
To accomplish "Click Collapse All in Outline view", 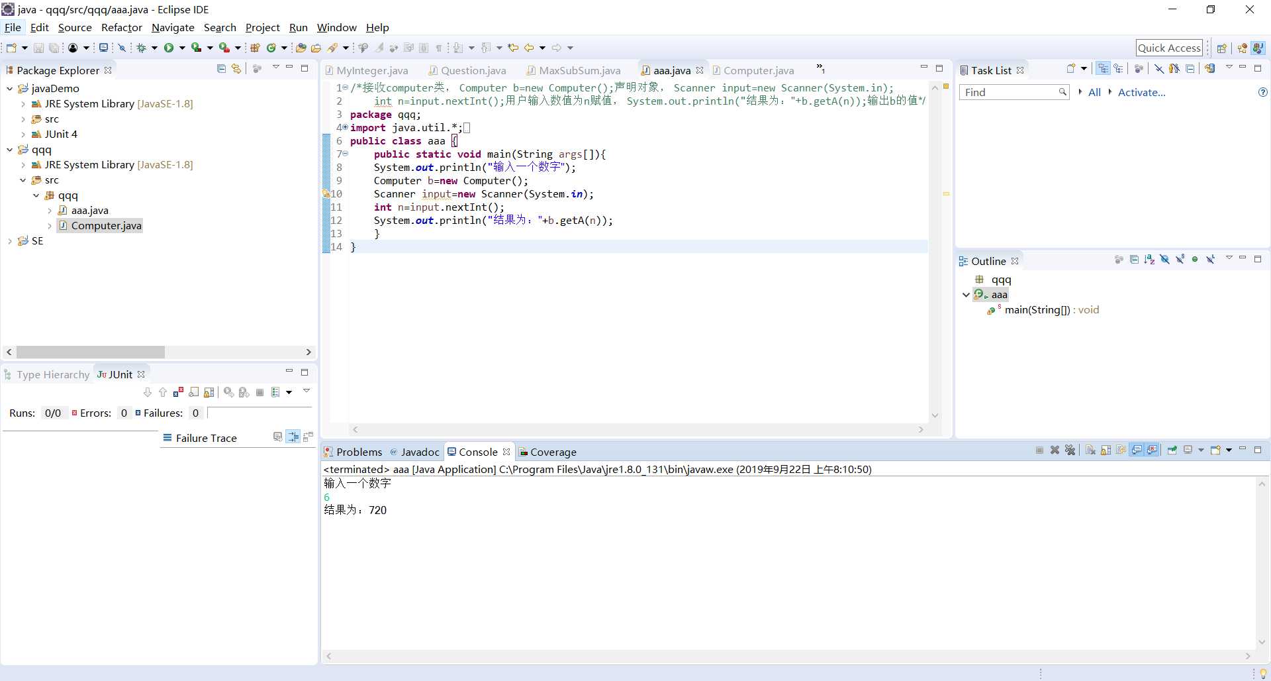I will 1134,259.
